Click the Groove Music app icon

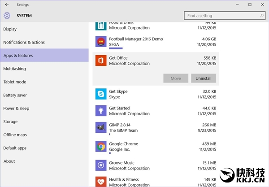tap(101, 165)
